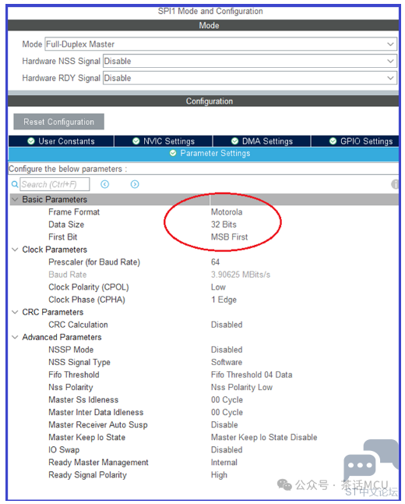
Task: Click the Fifo Threshold label
Action: pos(74,374)
